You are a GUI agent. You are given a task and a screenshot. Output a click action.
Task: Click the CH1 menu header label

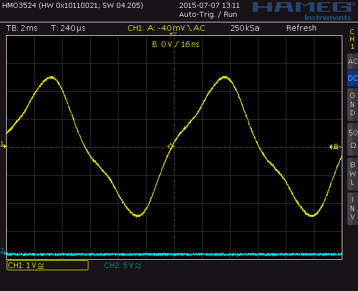coord(352,39)
